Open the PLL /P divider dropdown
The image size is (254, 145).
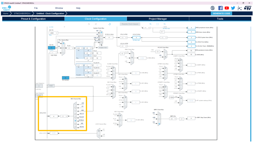click(x=88, y=58)
